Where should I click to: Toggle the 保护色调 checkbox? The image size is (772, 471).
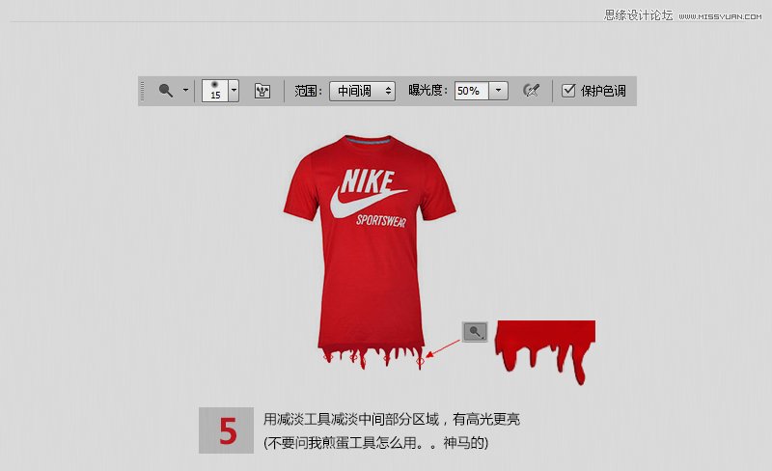pos(568,90)
